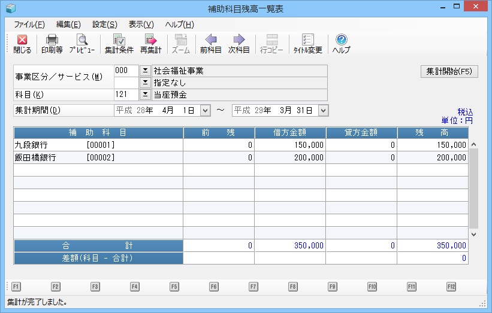Open the ファイル(F) menu
Image resolution: width=492 pixels, height=313 pixels.
tap(29, 25)
